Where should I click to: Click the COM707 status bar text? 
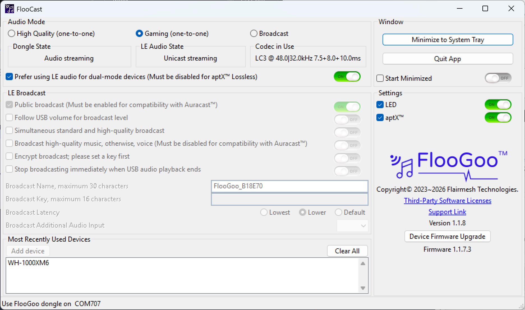87,304
